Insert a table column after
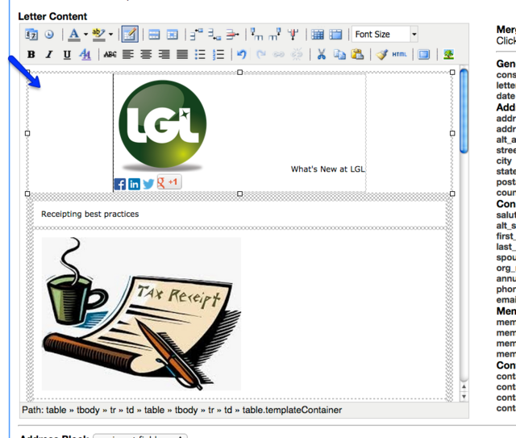516x438 pixels. (275, 34)
